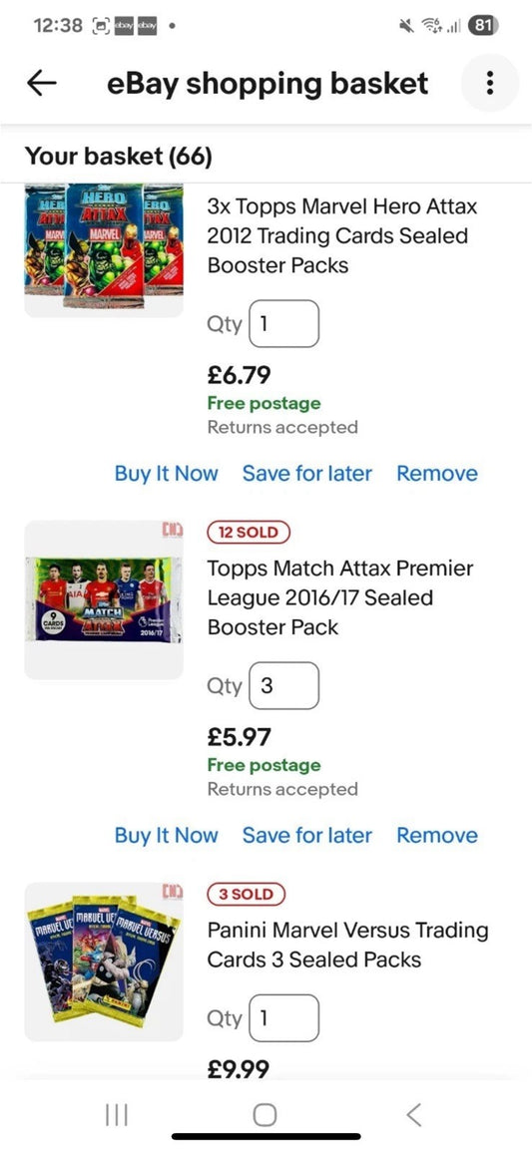This screenshot has height=1151, width=532.
Task: Remove the Match Attax pack from basket
Action: coord(437,836)
